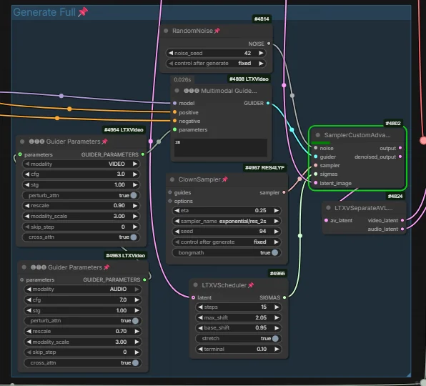Screen dimensions: 426x386
Task: Open RandomNoise control after generate dropdown
Action: [x=216, y=64]
